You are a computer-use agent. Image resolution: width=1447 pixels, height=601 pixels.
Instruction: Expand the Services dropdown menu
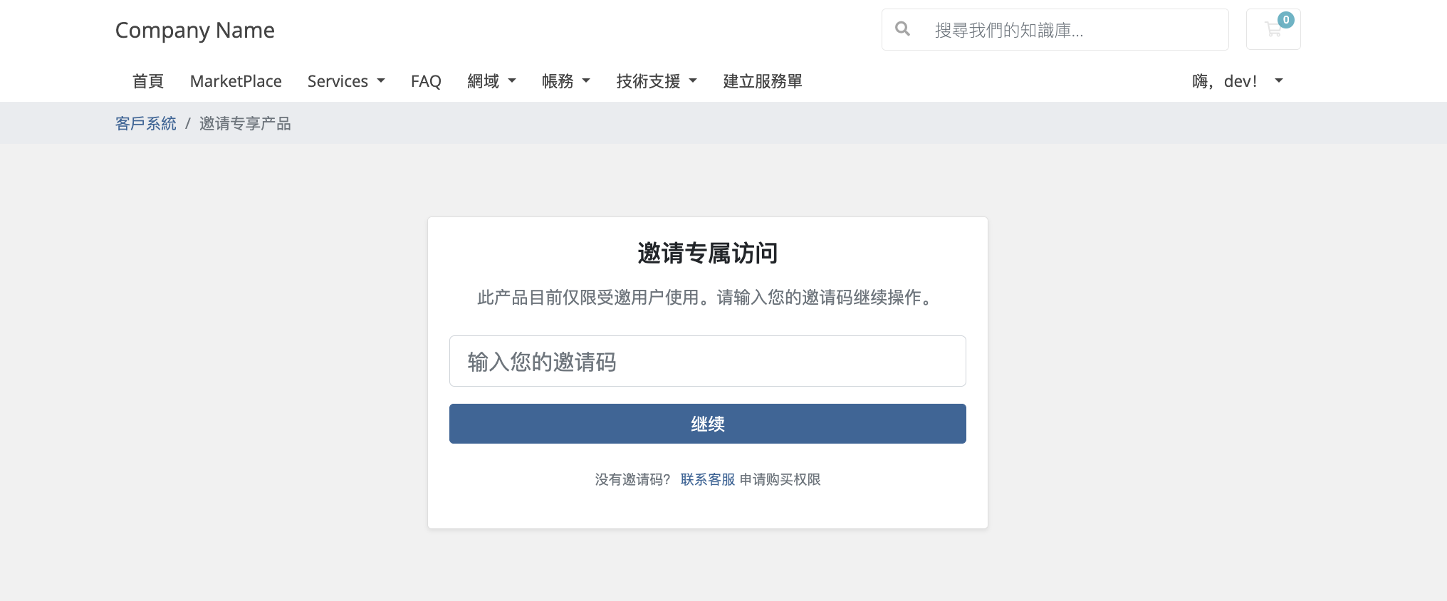coord(346,81)
